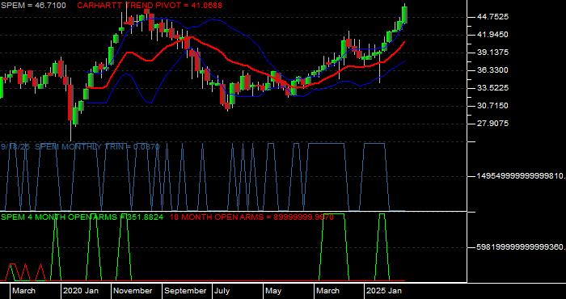Select the latest green candlestick at chart top
The image size is (566, 299).
(404, 15)
